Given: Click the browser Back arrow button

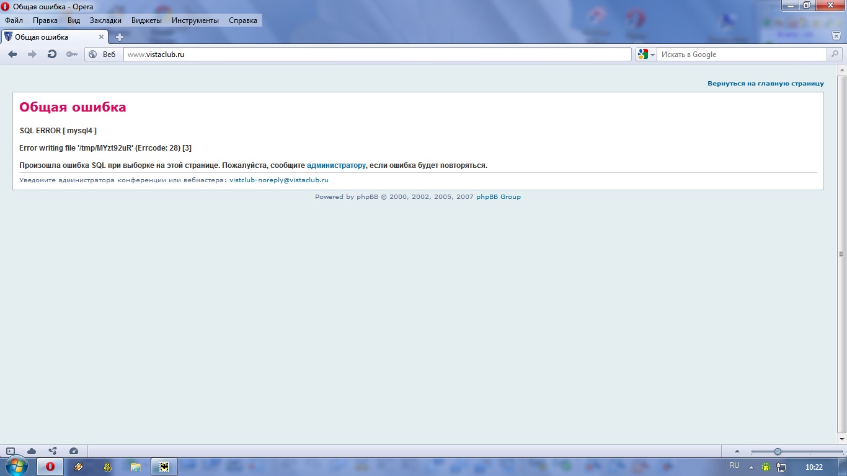Looking at the screenshot, I should coord(12,55).
